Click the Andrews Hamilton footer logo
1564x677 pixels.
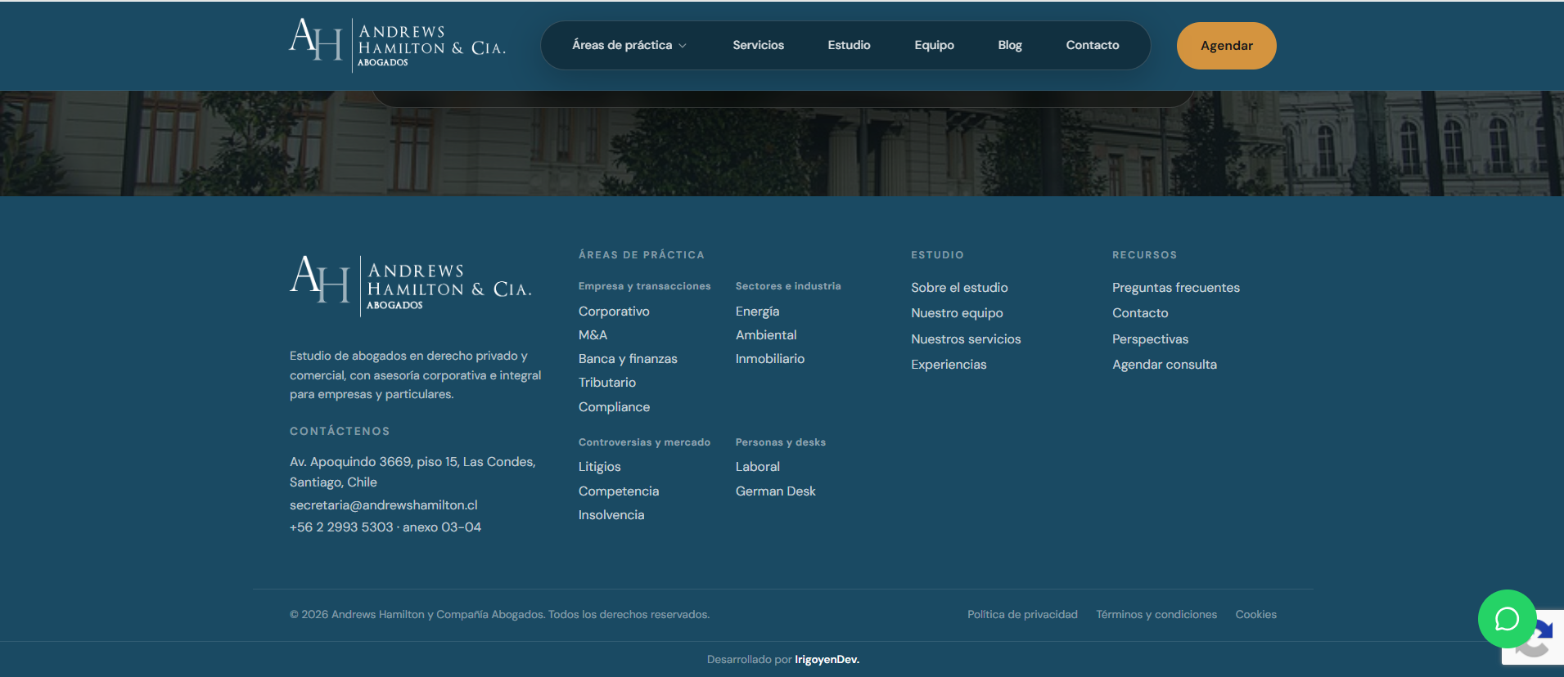coord(411,285)
